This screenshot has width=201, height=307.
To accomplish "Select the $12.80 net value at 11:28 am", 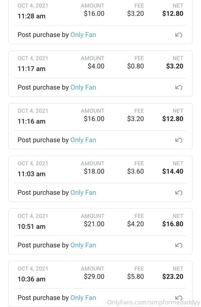I will (173, 13).
